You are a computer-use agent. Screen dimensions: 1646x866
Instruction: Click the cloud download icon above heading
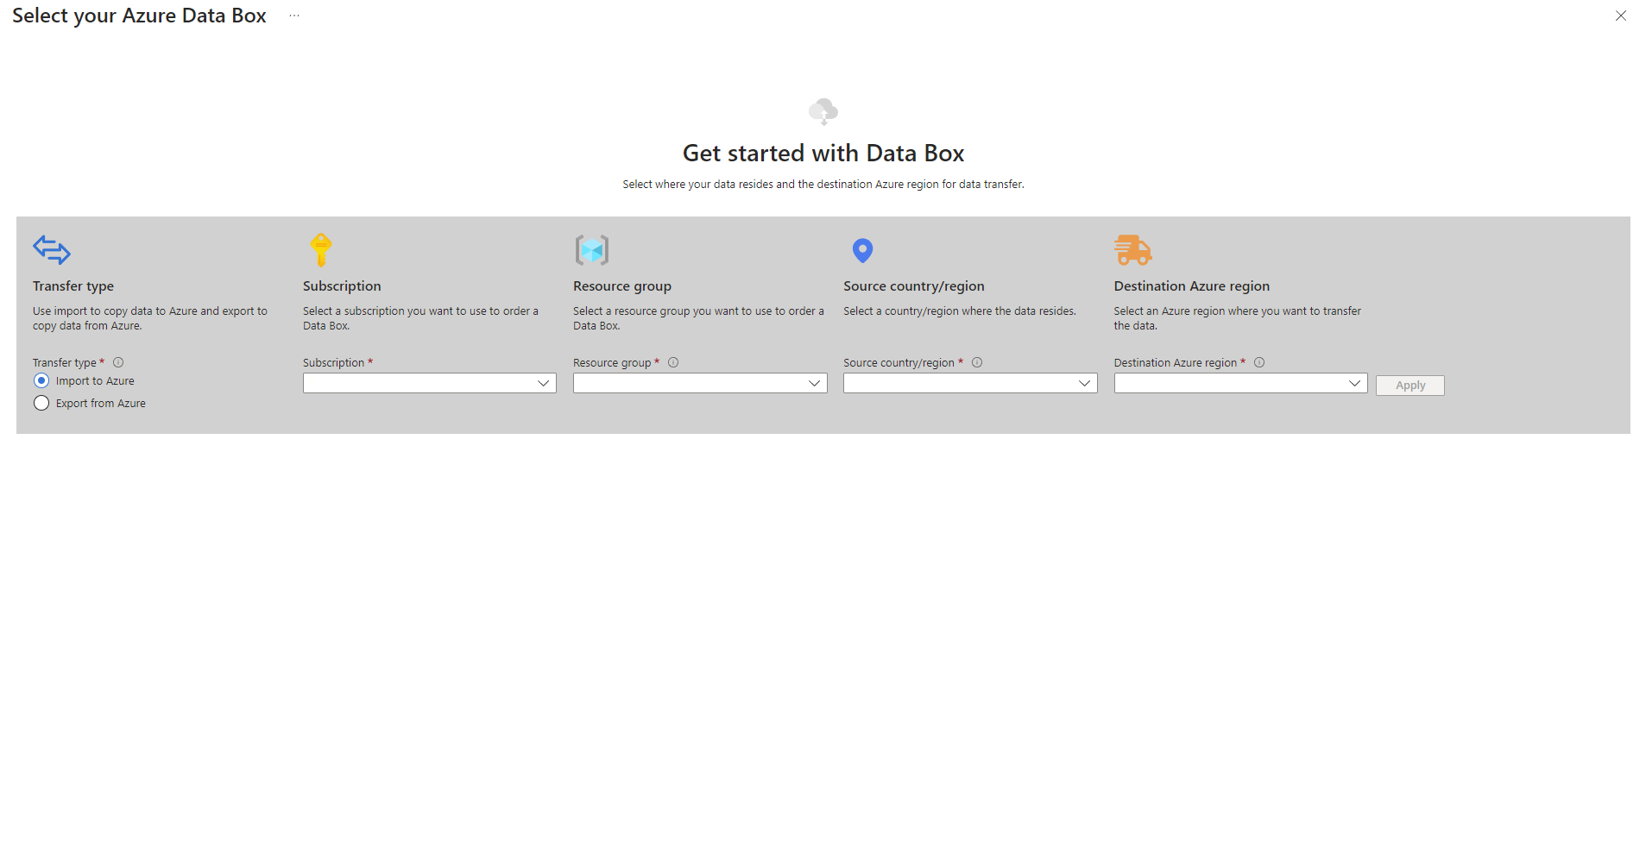pos(823,111)
